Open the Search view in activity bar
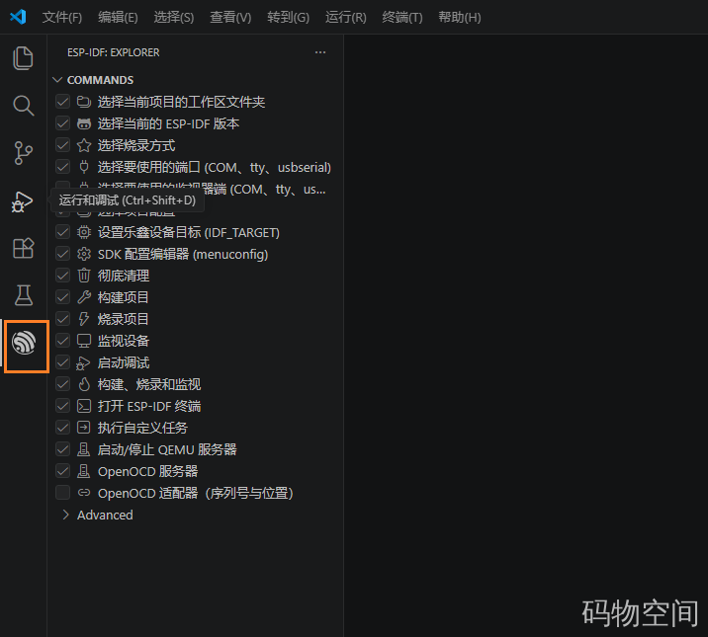Image resolution: width=708 pixels, height=637 pixels. (23, 106)
